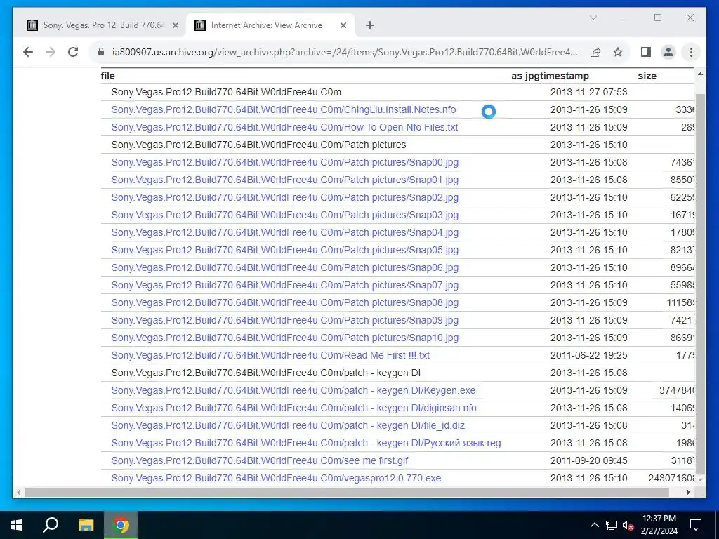Screen dimensions: 719x539
Task: Bookmark this page with the star
Action: (618, 52)
